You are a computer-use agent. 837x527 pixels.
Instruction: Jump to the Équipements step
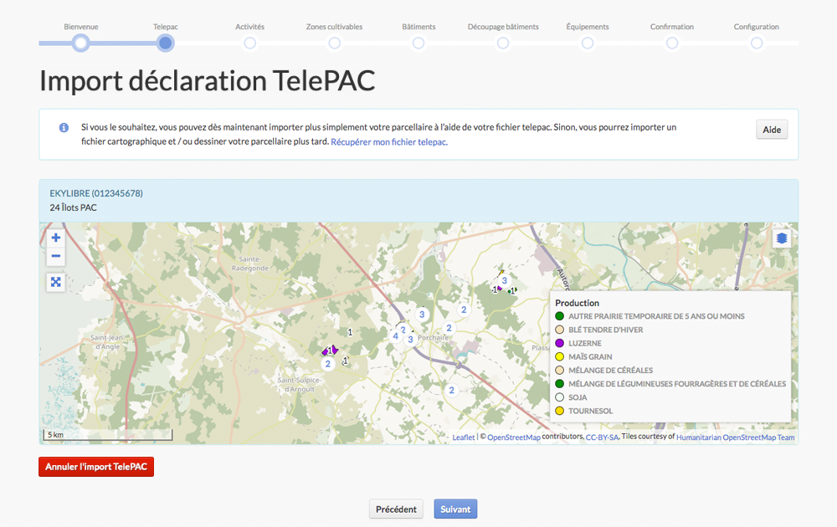pyautogui.click(x=588, y=43)
